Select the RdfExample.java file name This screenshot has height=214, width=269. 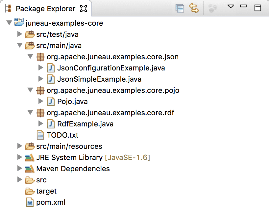point(85,124)
